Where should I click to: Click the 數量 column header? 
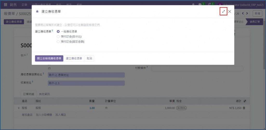click(x=92, y=101)
